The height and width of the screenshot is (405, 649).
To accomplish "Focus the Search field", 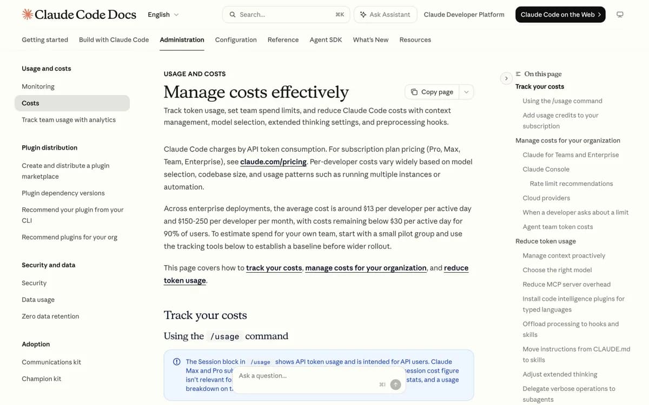I will [x=286, y=15].
